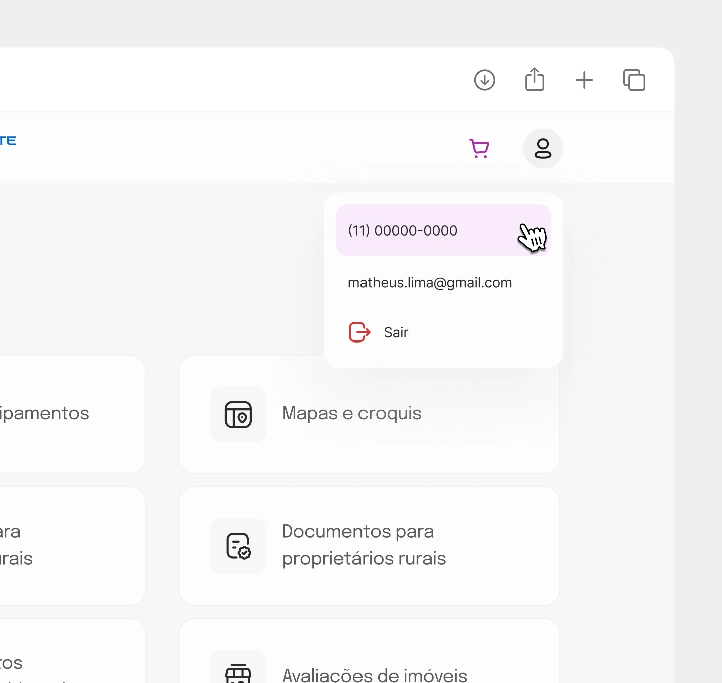Screen dimensions: 722x683
Task: Click the blue site logo text
Action: 8,141
